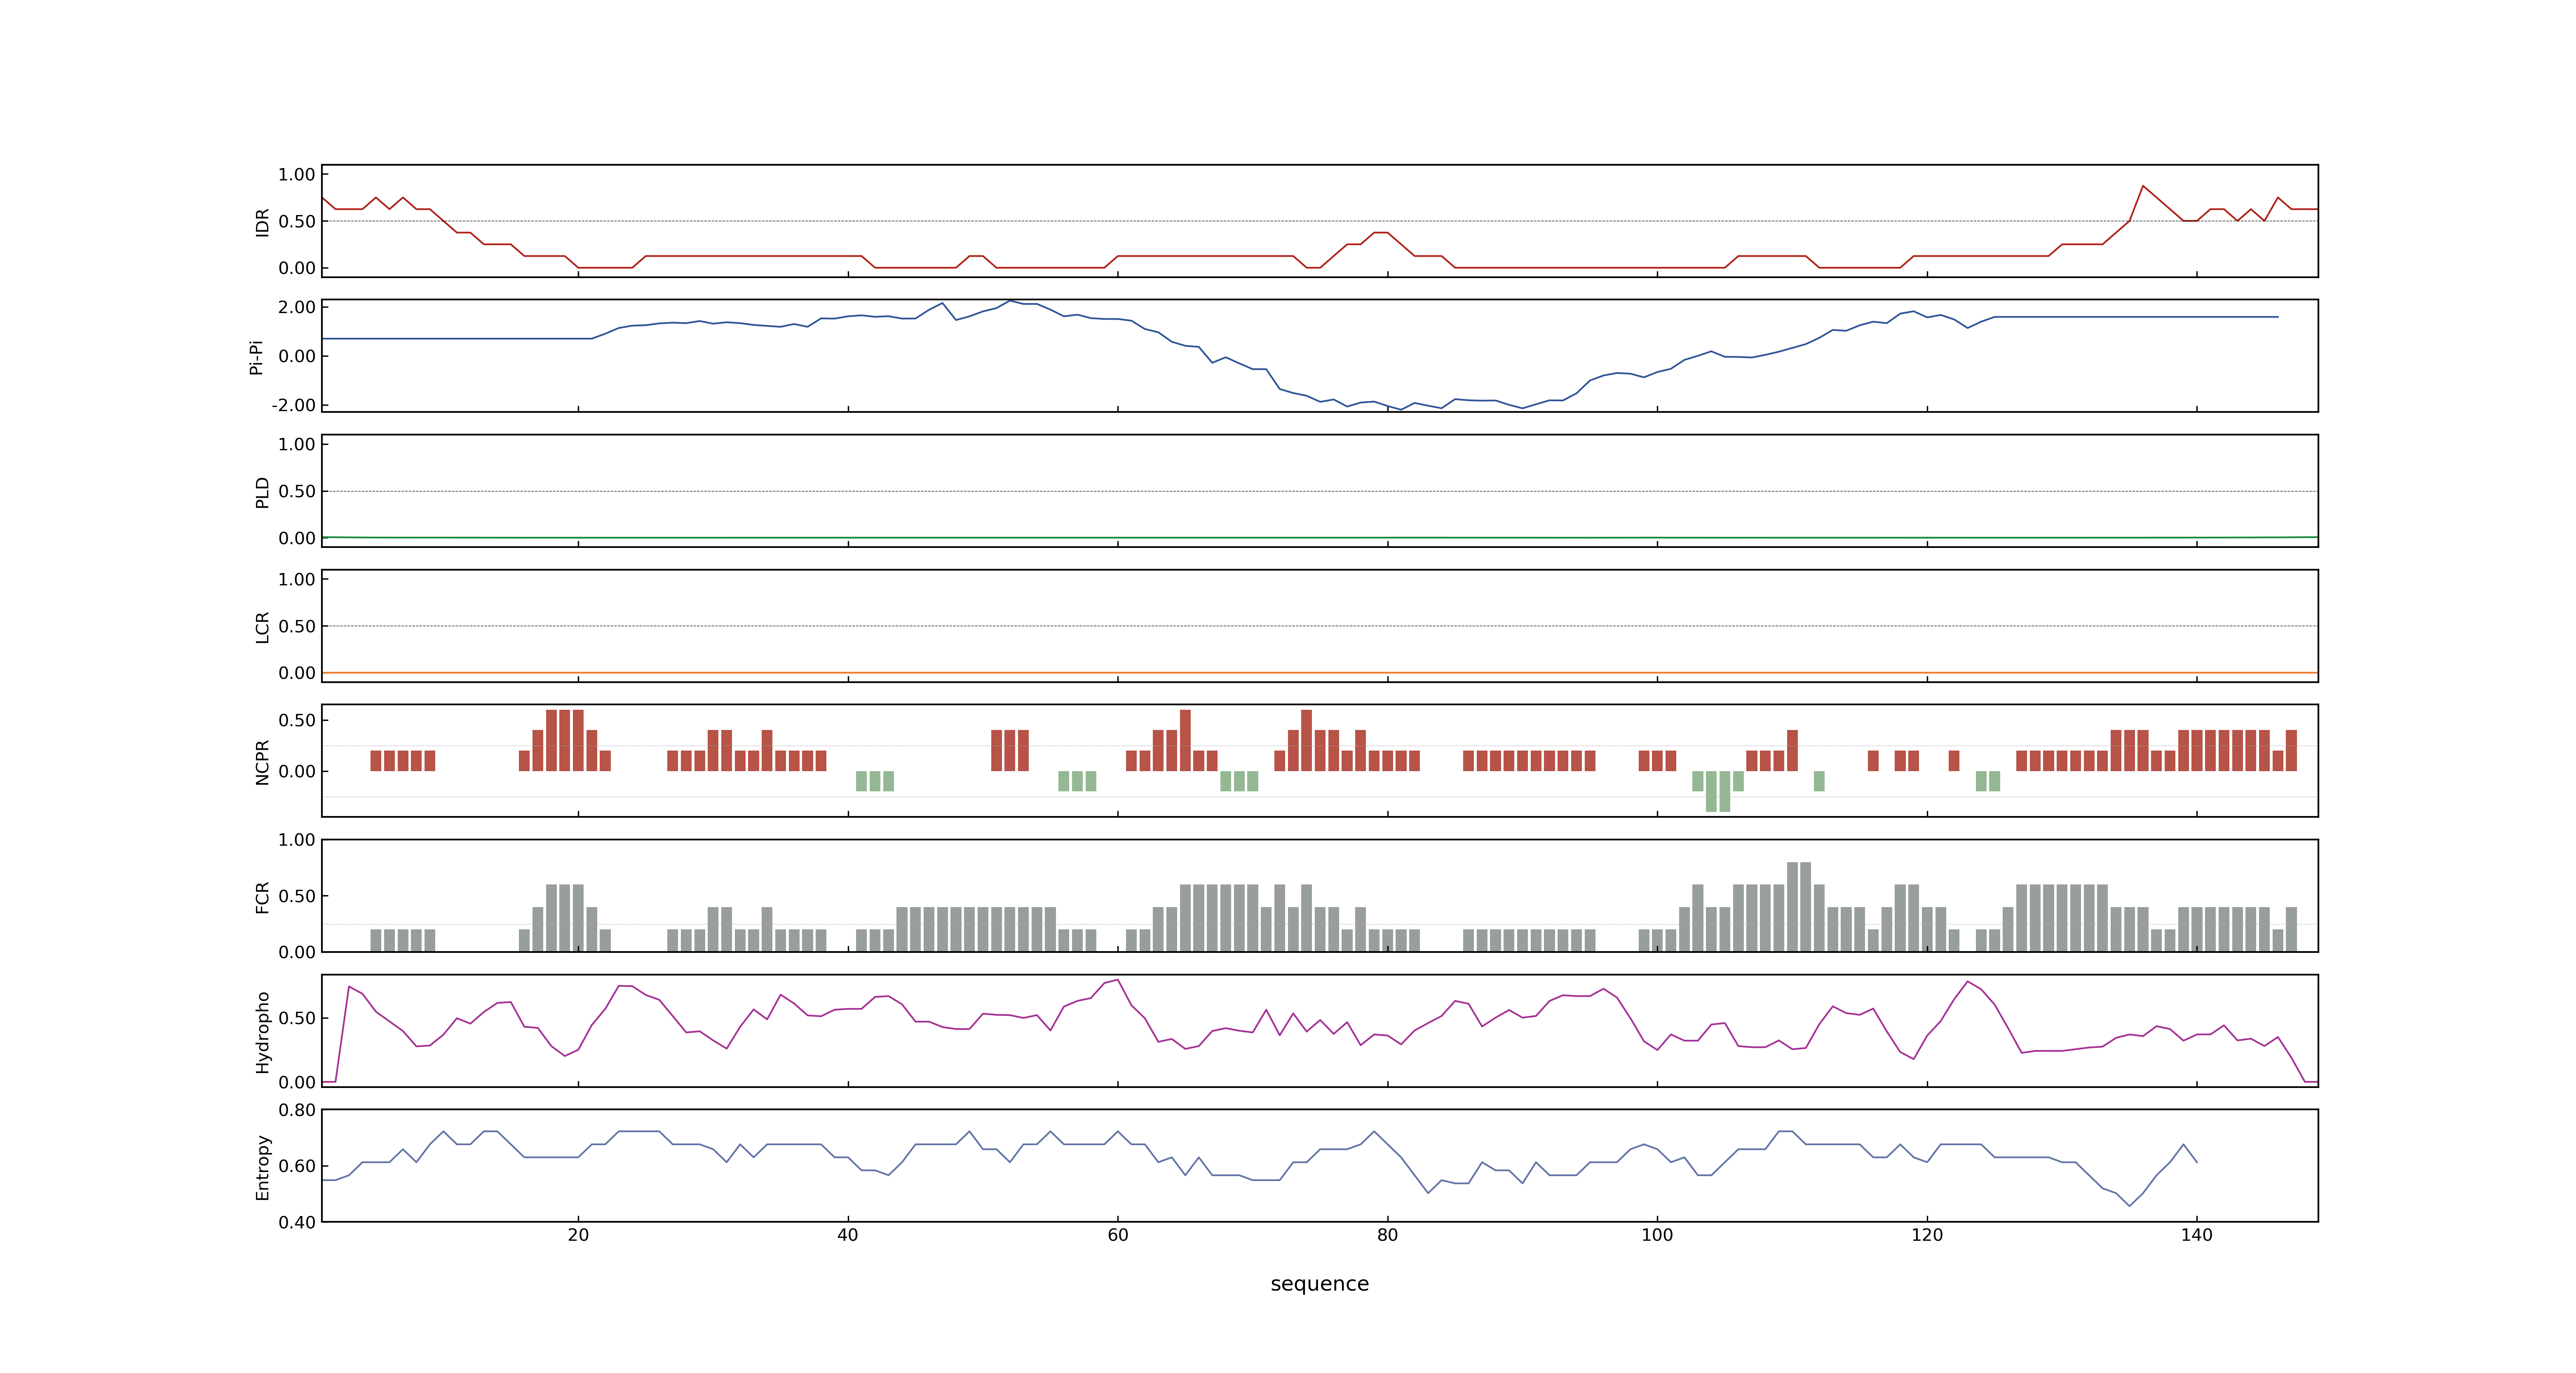Click the 1.00 tick on PLD axis
Viewport: 2576px width, 1373px height.
point(297,444)
